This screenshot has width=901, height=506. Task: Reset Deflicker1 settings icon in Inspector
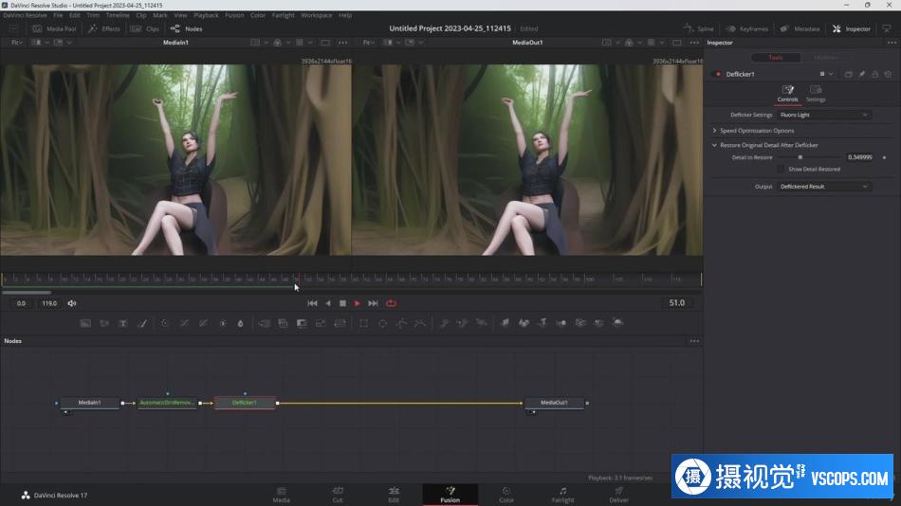(x=889, y=74)
